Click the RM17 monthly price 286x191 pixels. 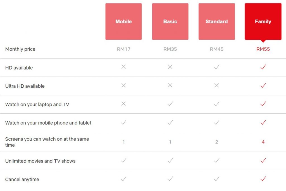(x=123, y=49)
